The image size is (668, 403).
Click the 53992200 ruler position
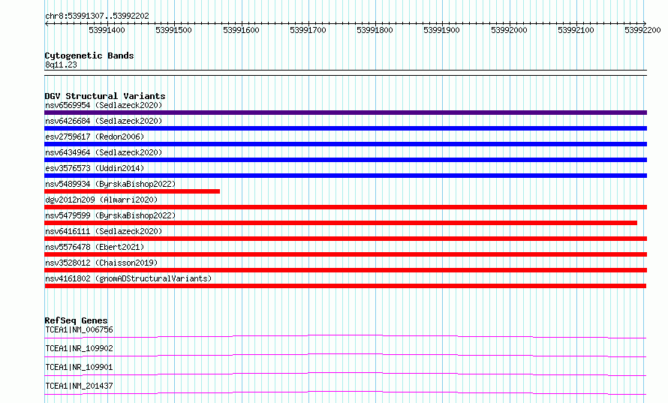643,30
